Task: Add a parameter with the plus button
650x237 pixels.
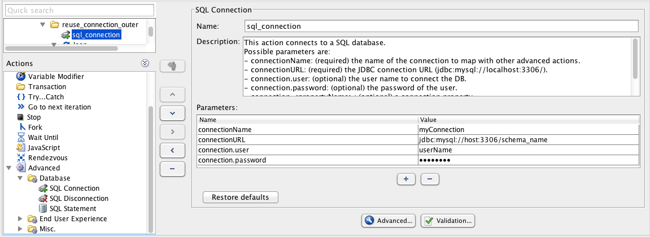Action: pyautogui.click(x=405, y=179)
